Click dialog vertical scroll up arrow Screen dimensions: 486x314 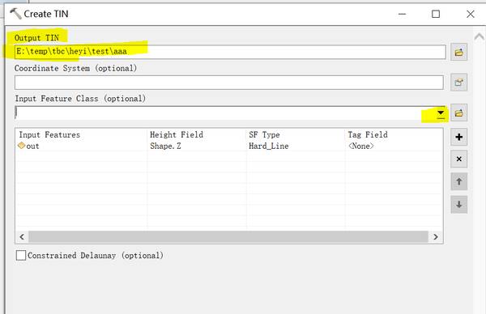click(480, 37)
